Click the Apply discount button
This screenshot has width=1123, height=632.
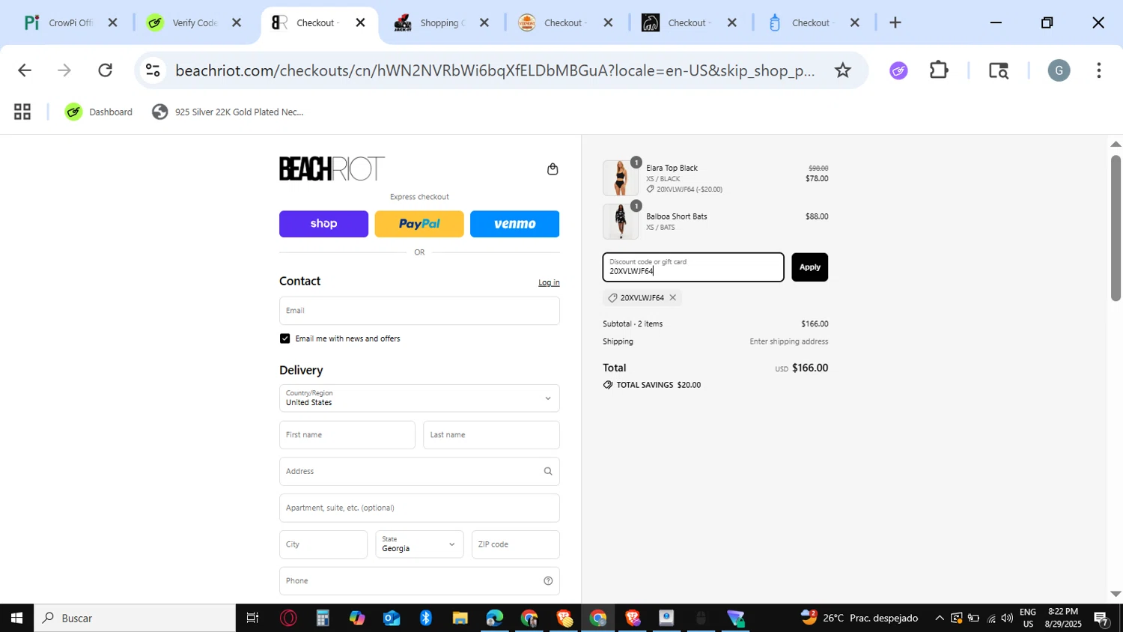point(809,267)
